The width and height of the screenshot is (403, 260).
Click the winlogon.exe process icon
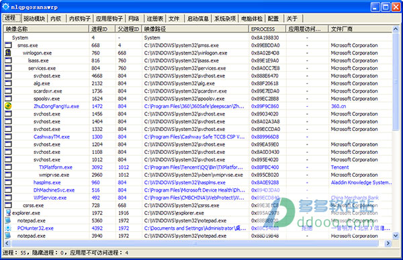coord(8,52)
